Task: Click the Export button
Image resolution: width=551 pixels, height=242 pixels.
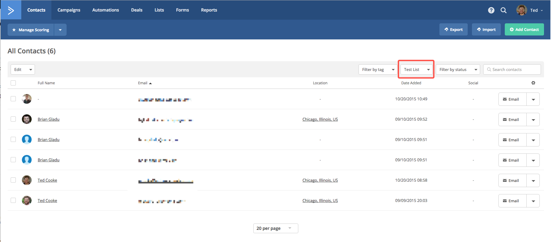Action: click(x=453, y=29)
